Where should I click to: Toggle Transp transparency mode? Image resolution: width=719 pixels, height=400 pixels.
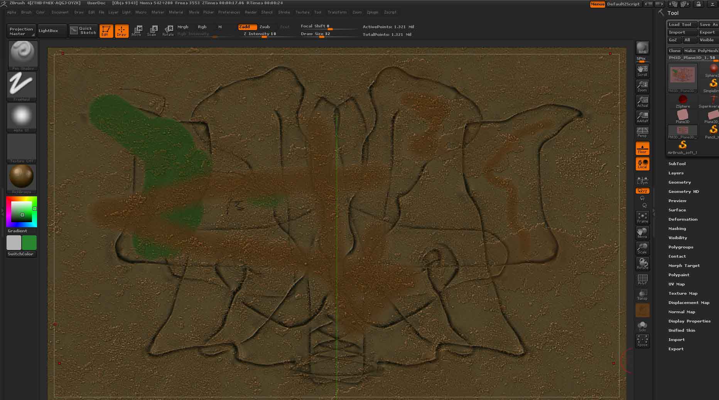(x=642, y=295)
